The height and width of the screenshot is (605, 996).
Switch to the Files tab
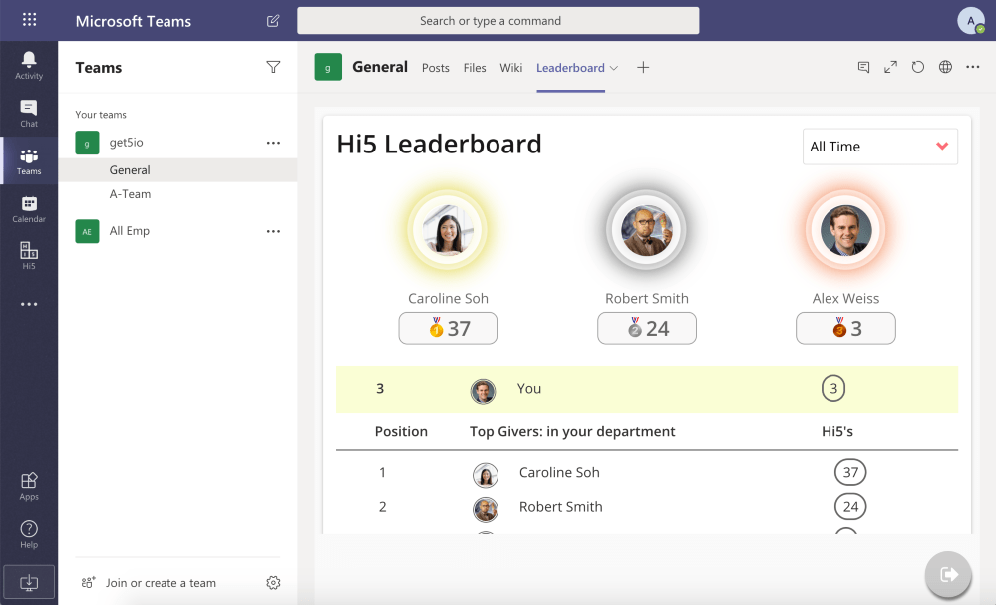point(475,68)
